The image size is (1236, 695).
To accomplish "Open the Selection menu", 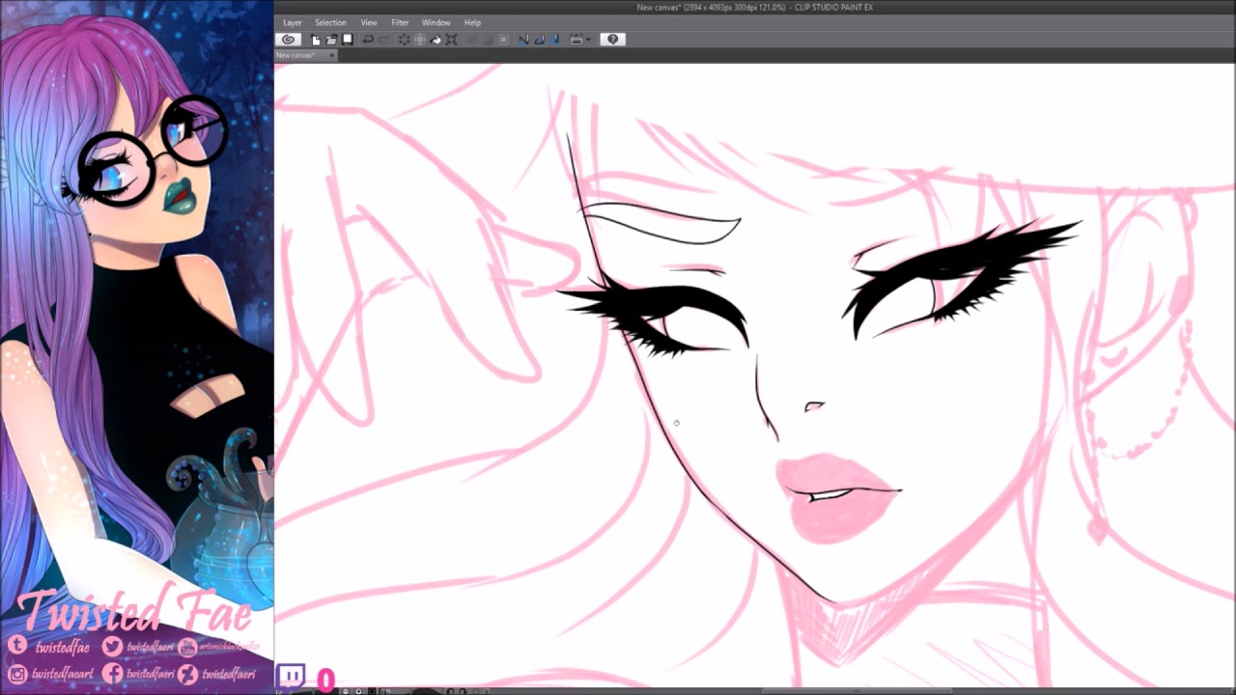I will (330, 22).
